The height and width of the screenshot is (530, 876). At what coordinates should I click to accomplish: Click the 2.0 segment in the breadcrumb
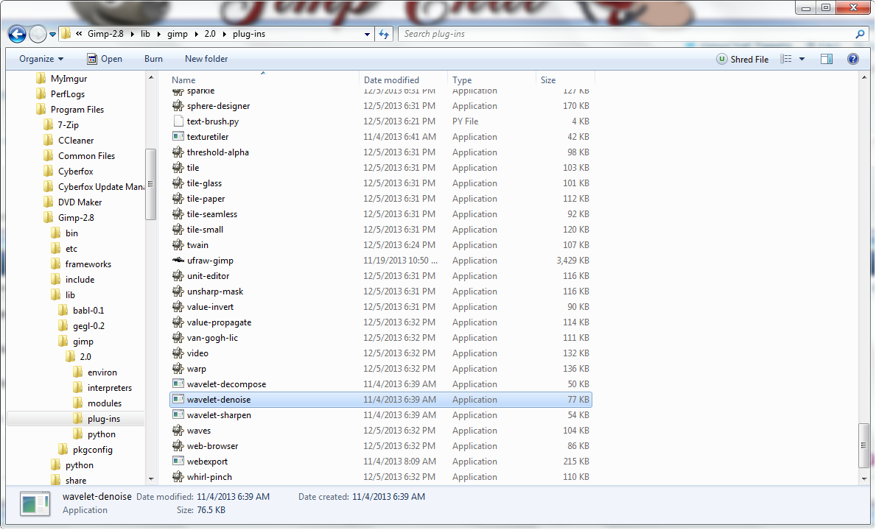pyautogui.click(x=209, y=34)
